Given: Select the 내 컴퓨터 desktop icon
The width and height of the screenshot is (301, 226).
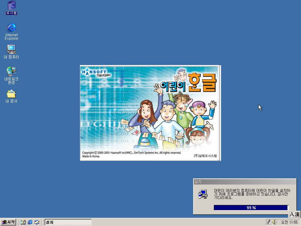Looking at the screenshot, I should click(11, 52).
